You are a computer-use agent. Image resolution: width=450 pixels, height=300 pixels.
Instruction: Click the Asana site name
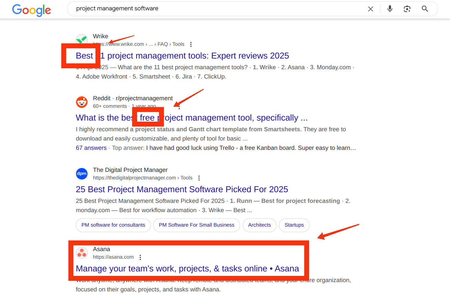(x=102, y=249)
